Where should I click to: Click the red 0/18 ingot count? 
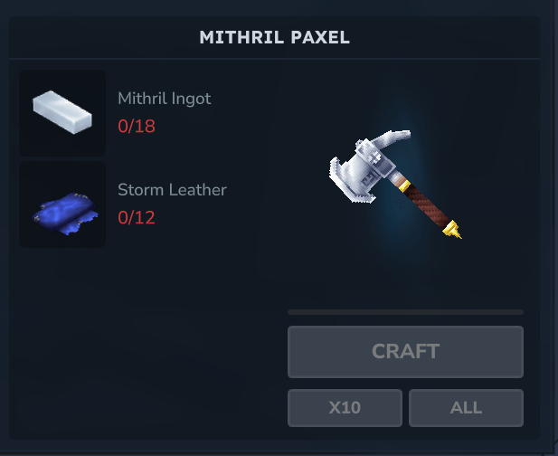(137, 126)
